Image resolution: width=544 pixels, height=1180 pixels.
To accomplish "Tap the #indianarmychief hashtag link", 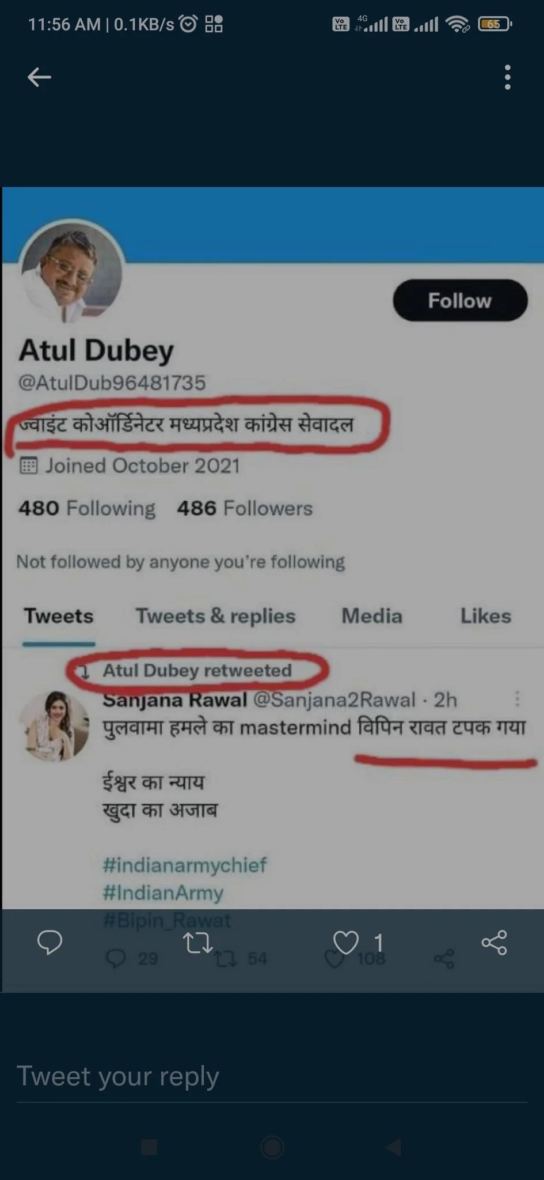I will point(184,865).
